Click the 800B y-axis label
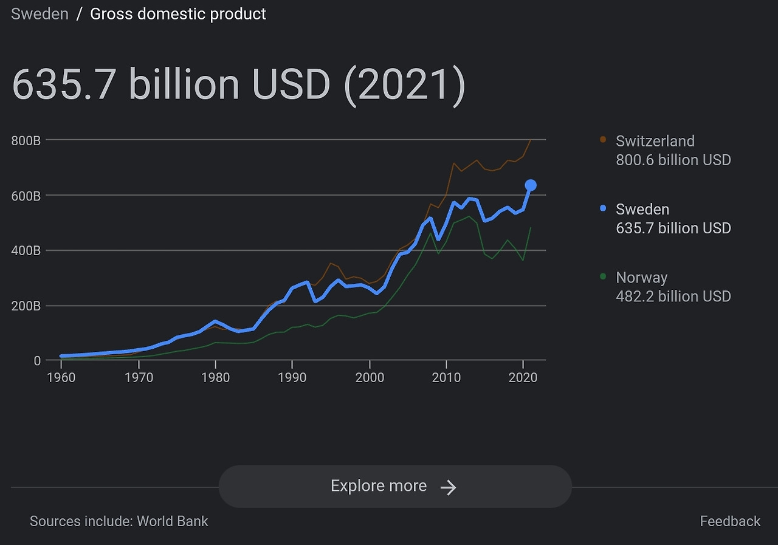778x545 pixels. point(26,140)
